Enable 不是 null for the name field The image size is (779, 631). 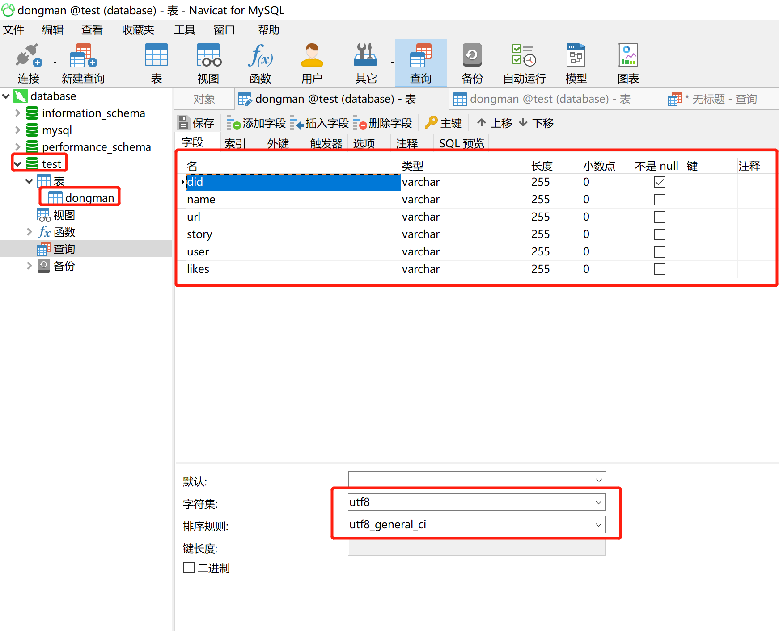(x=659, y=199)
